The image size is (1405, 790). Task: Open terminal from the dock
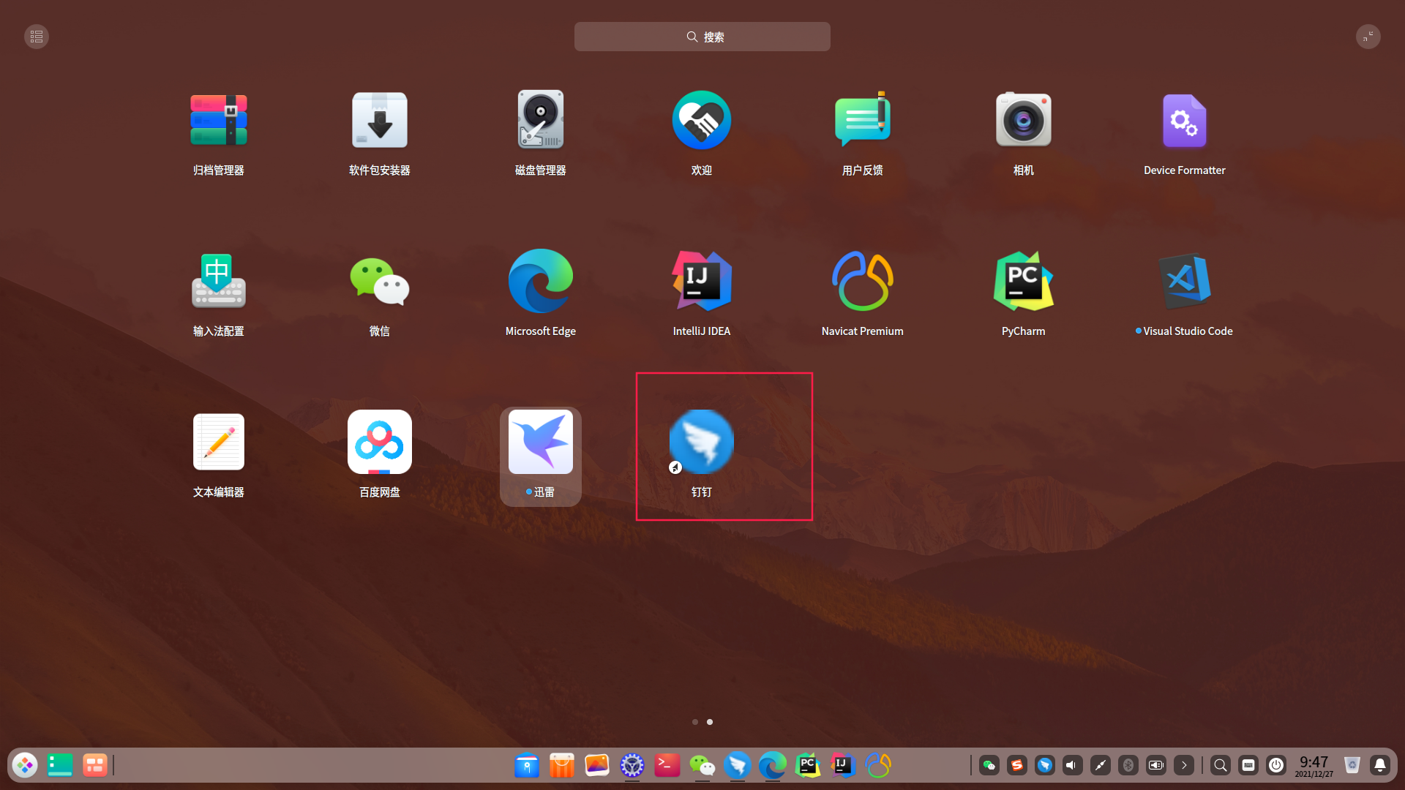[667, 765]
